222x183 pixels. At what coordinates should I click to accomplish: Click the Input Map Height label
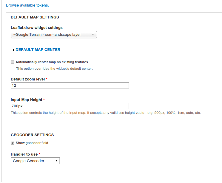[27, 100]
